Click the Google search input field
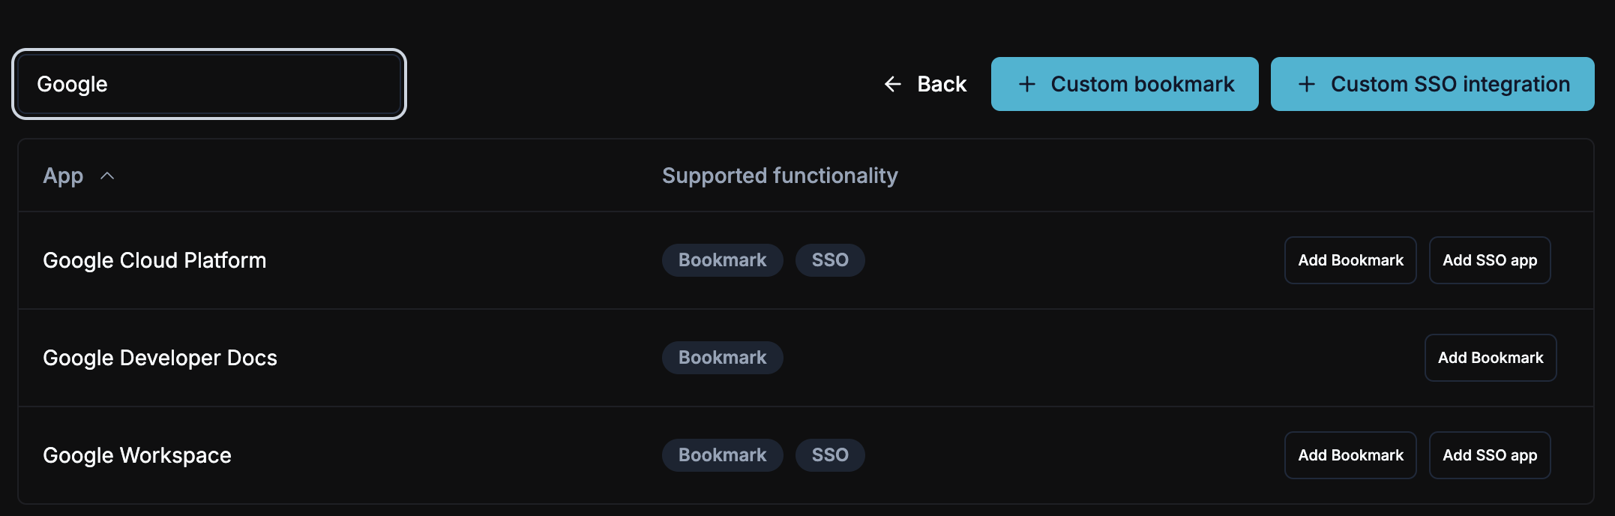This screenshot has height=516, width=1615. pos(209,84)
